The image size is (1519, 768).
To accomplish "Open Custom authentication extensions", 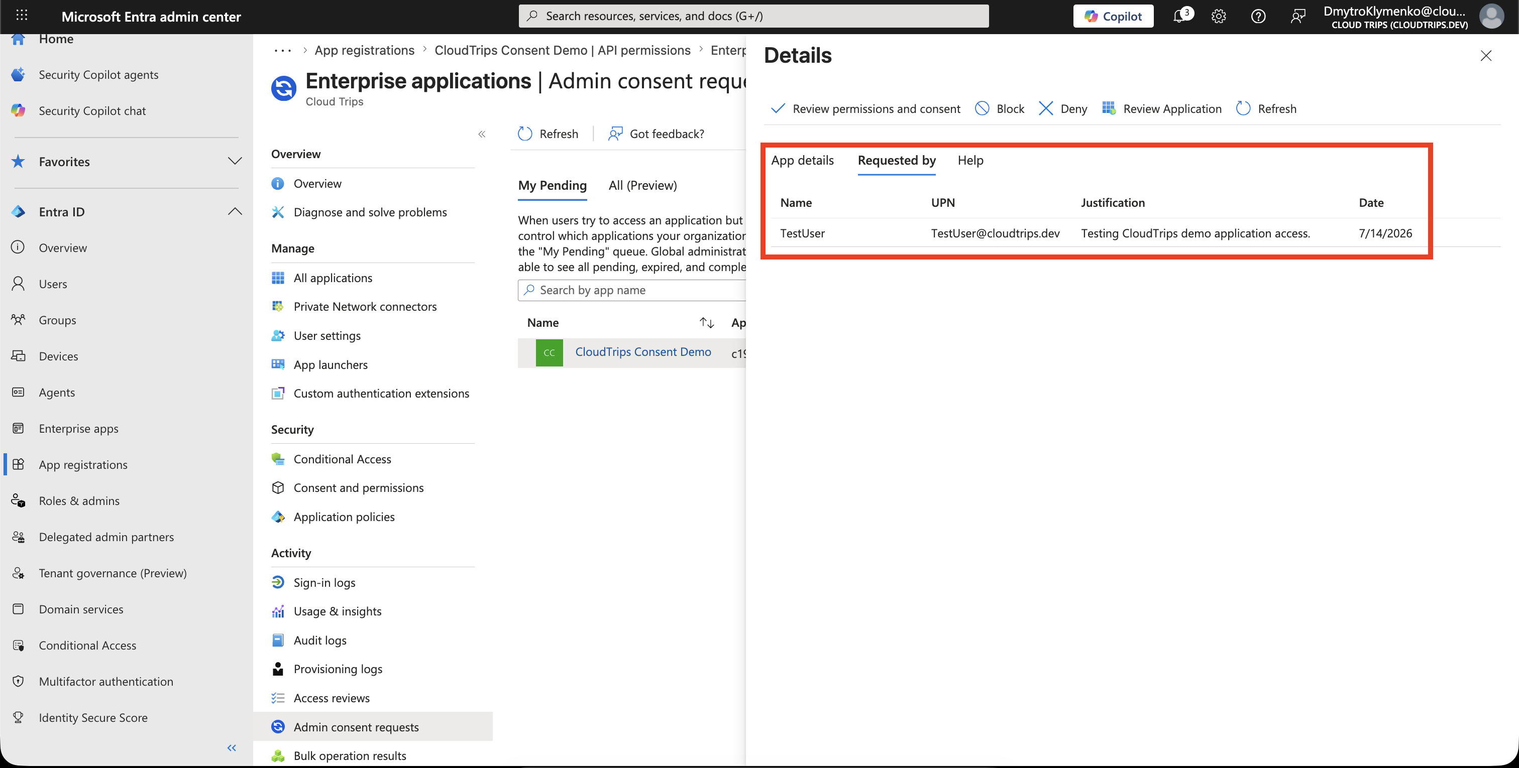I will [x=381, y=393].
